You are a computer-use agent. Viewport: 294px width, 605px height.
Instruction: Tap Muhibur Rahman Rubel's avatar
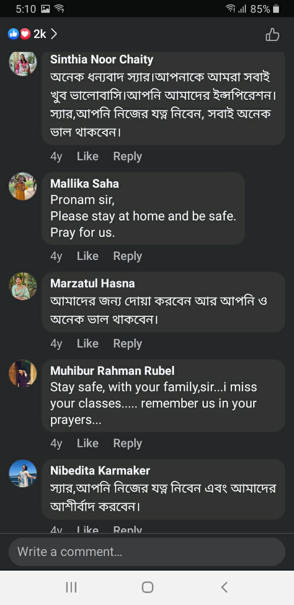[x=23, y=374]
